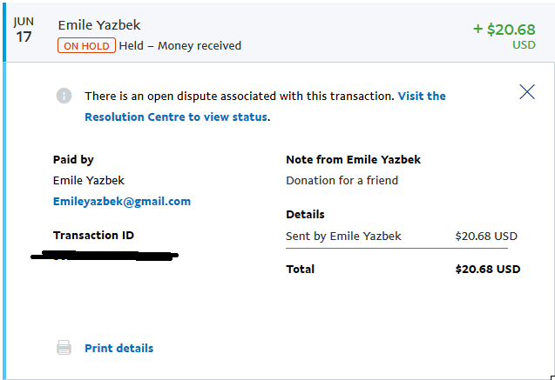Click the Details section heading
Viewport: 555px width, 380px height.
[305, 215]
